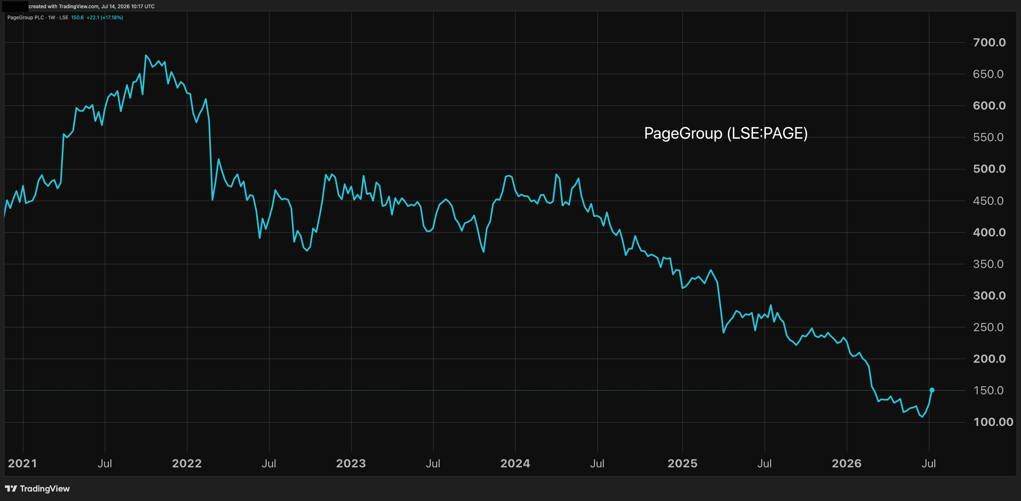Click the Jul label after 2024
The width and height of the screenshot is (1021, 501).
(x=597, y=464)
